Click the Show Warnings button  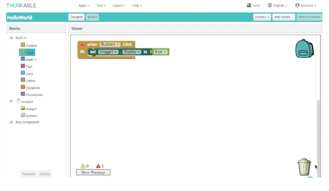coord(93,172)
